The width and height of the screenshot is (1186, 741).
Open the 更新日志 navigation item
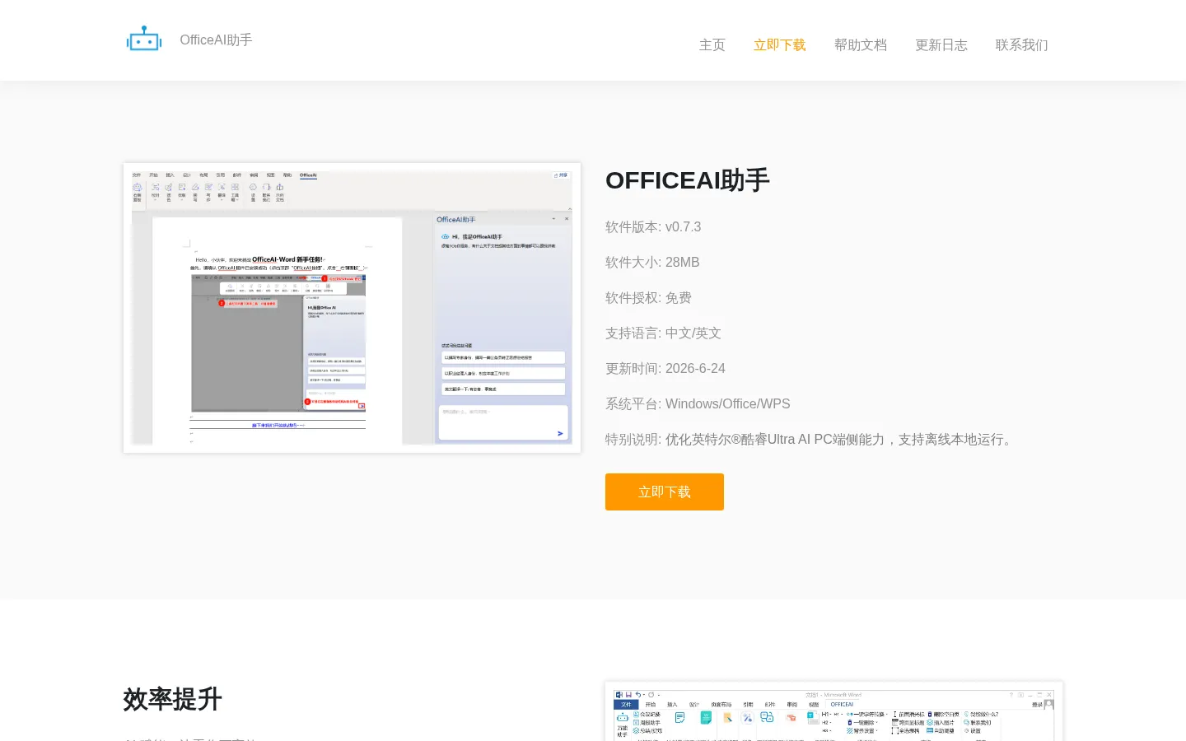point(941,45)
